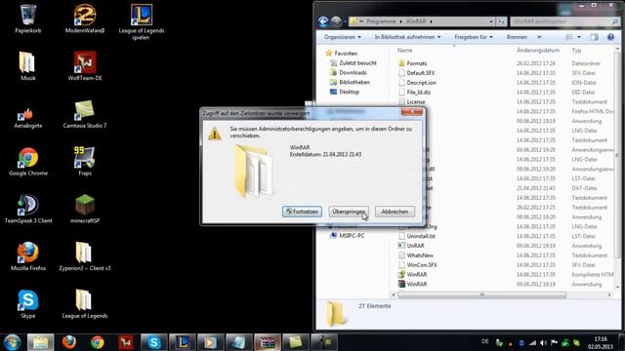The width and height of the screenshot is (625, 351).
Task: Select the Mozilla Firefox desktop shortcut
Action: coord(28,256)
